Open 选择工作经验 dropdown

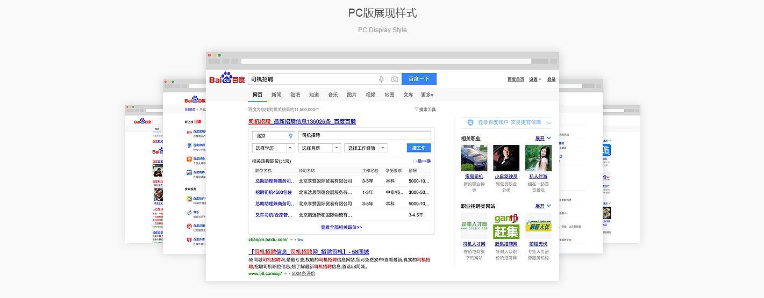(366, 148)
